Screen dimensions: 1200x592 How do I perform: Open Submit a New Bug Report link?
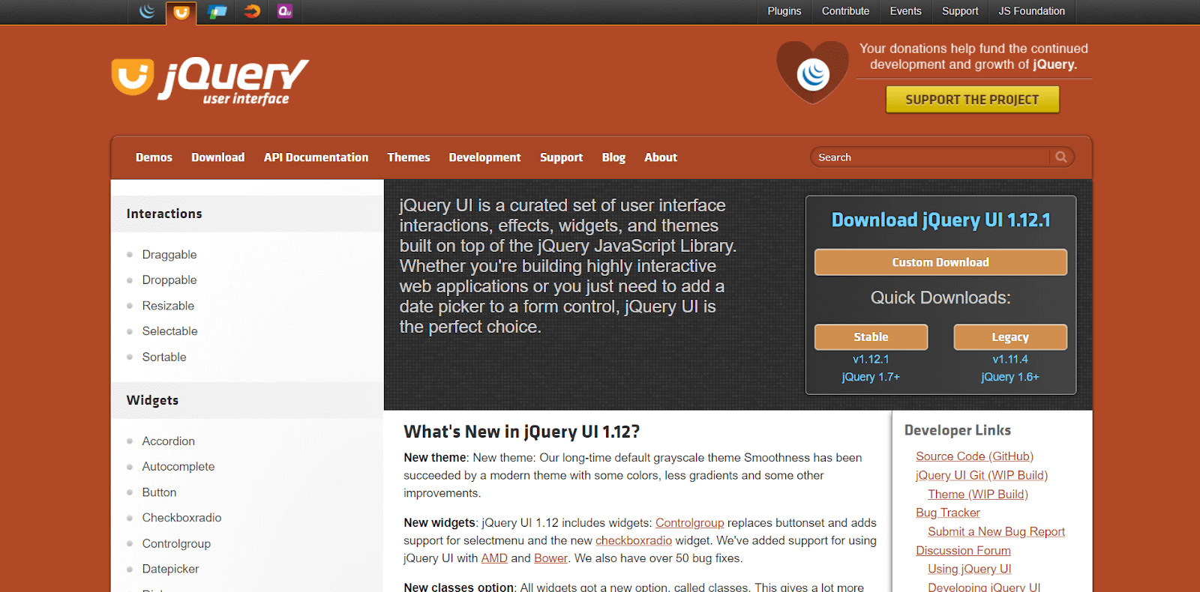[x=996, y=532]
